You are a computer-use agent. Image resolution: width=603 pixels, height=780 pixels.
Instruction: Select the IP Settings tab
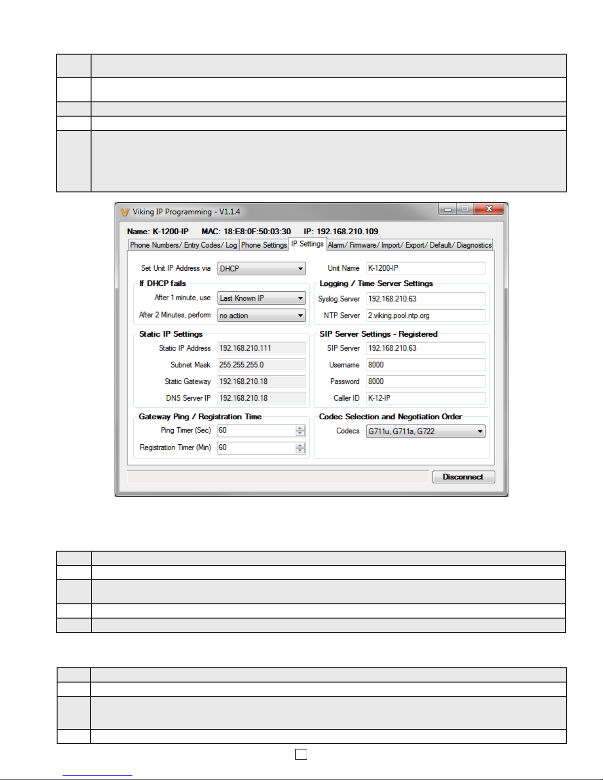[307, 244]
